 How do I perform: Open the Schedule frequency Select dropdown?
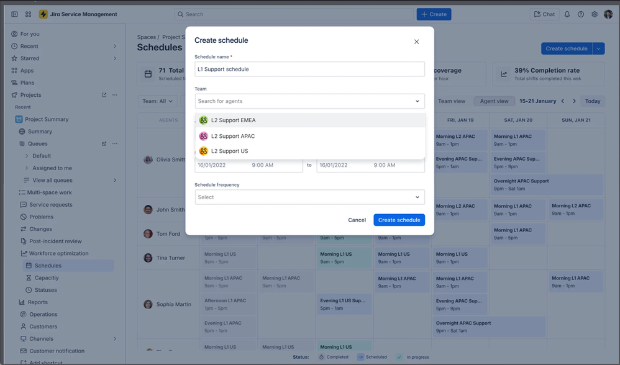coord(309,197)
